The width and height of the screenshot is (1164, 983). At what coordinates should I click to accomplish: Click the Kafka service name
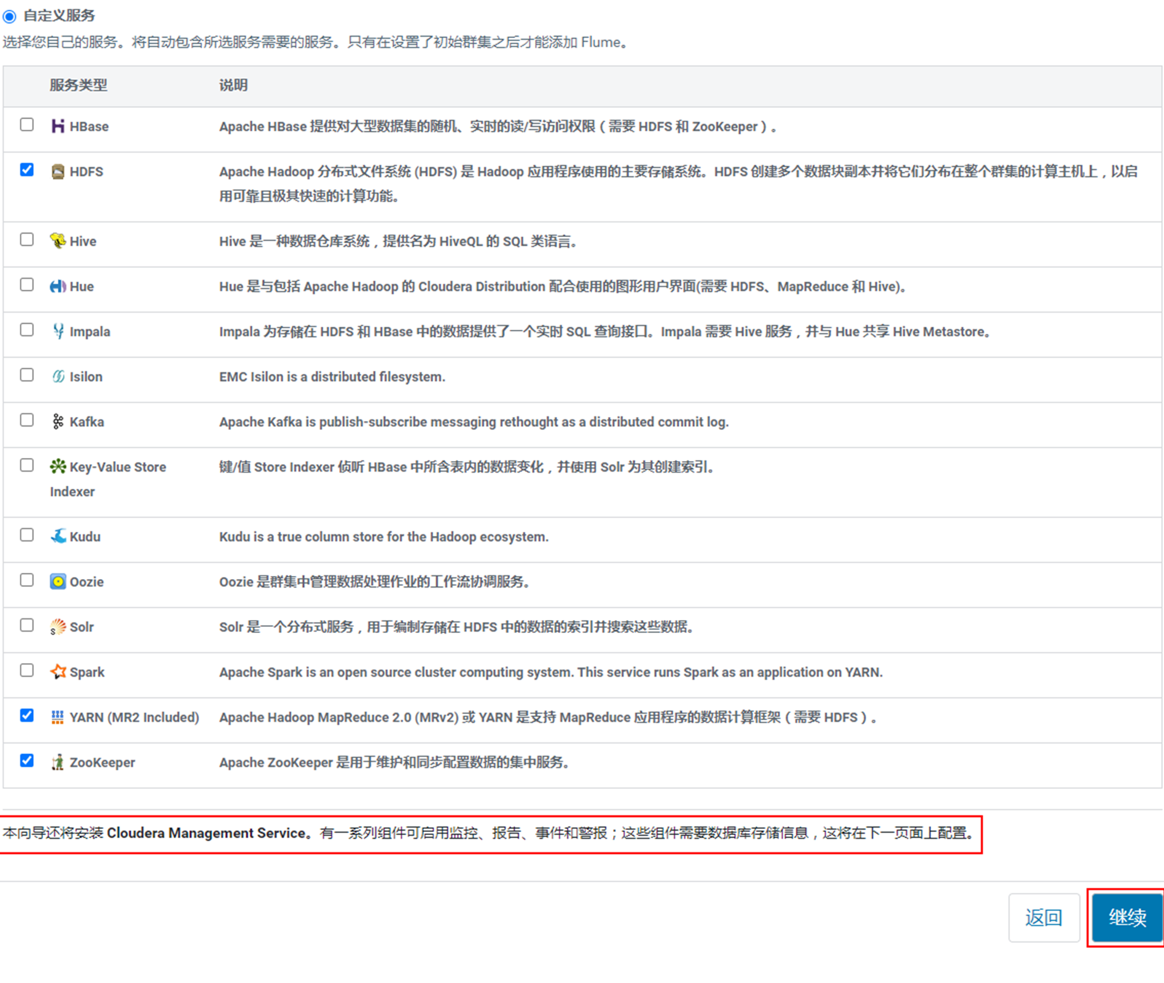click(x=87, y=422)
